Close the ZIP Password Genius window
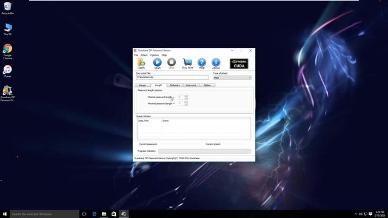The height and width of the screenshot is (218, 388). pyautogui.click(x=250, y=50)
